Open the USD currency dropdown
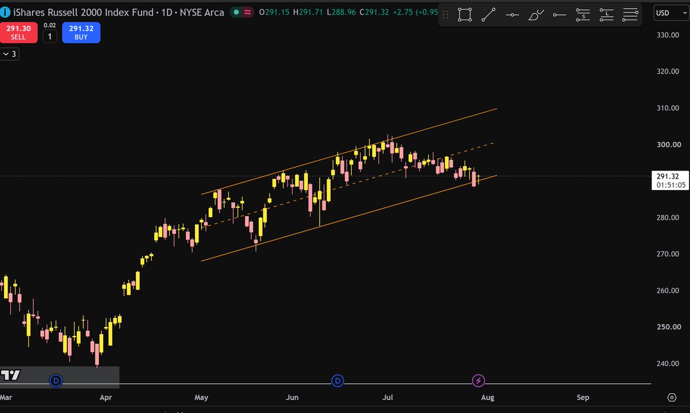690x413 pixels. [672, 13]
